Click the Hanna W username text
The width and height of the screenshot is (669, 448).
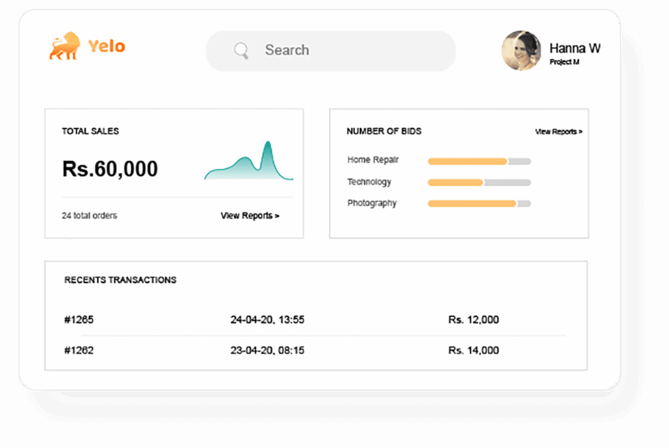[574, 48]
